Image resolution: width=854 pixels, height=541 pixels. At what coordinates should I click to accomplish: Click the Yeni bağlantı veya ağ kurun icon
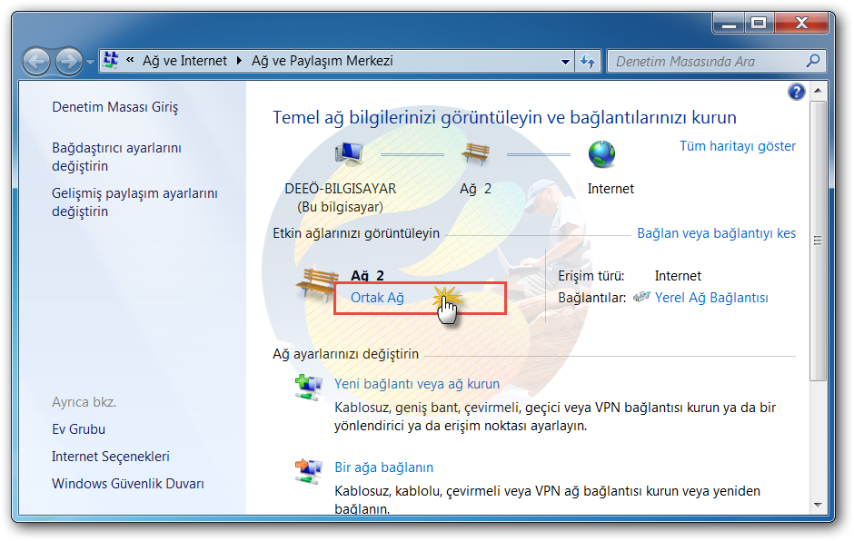pos(308,388)
